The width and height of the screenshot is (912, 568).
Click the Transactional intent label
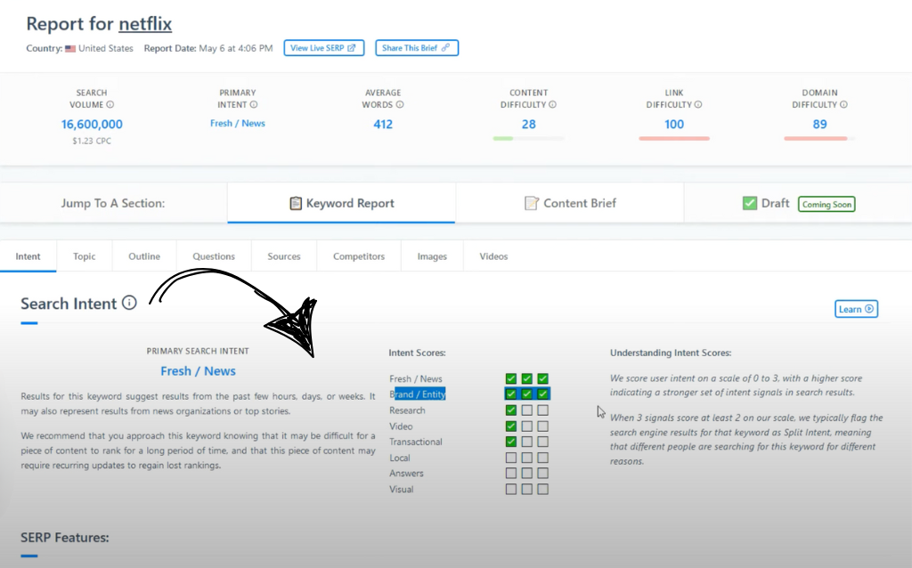coord(415,442)
